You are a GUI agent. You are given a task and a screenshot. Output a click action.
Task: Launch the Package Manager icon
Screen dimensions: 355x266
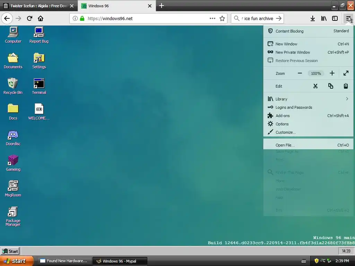coord(13,216)
